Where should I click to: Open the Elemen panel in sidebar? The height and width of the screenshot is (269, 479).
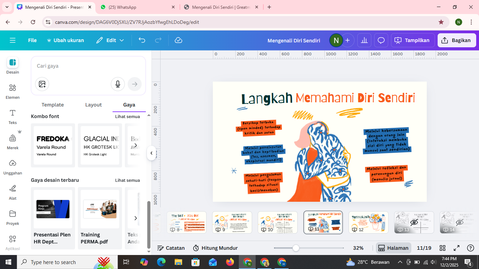(x=13, y=91)
